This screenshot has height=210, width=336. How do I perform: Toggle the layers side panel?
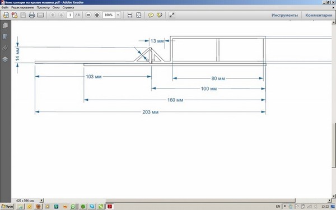point(5,59)
